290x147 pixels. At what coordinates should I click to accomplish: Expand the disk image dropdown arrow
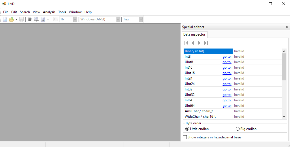click(48, 19)
